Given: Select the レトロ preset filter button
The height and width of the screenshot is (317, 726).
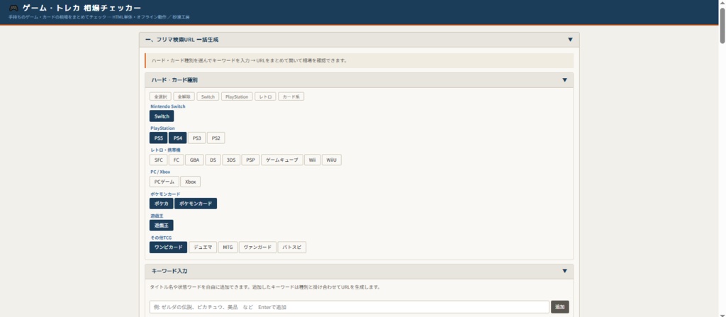Looking at the screenshot, I should [265, 97].
